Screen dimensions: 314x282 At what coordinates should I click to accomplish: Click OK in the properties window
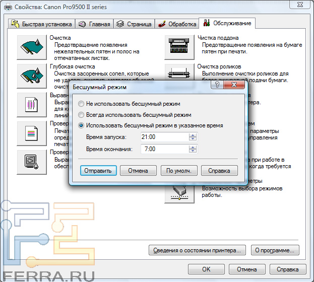[x=206, y=269]
